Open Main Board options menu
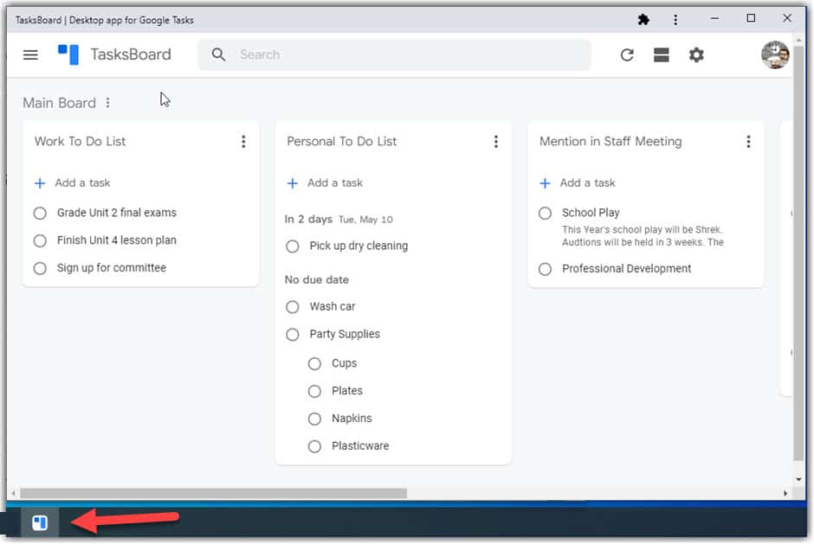814x544 pixels. (x=108, y=103)
